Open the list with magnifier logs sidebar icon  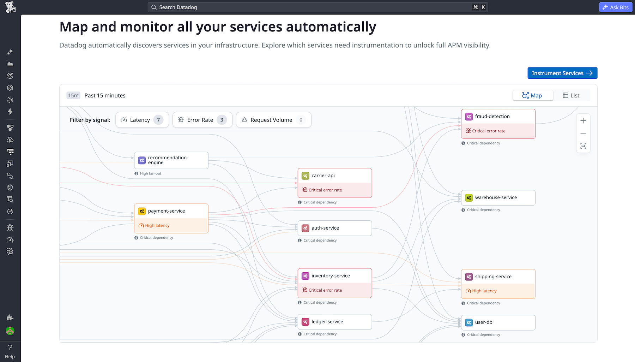10,251
